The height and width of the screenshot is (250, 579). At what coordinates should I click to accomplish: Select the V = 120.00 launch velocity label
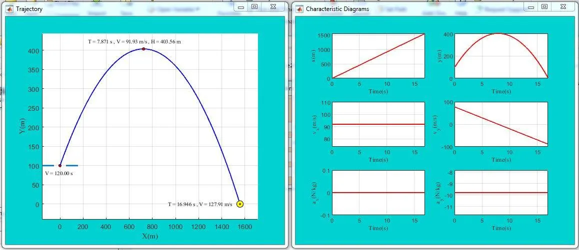pyautogui.click(x=58, y=174)
